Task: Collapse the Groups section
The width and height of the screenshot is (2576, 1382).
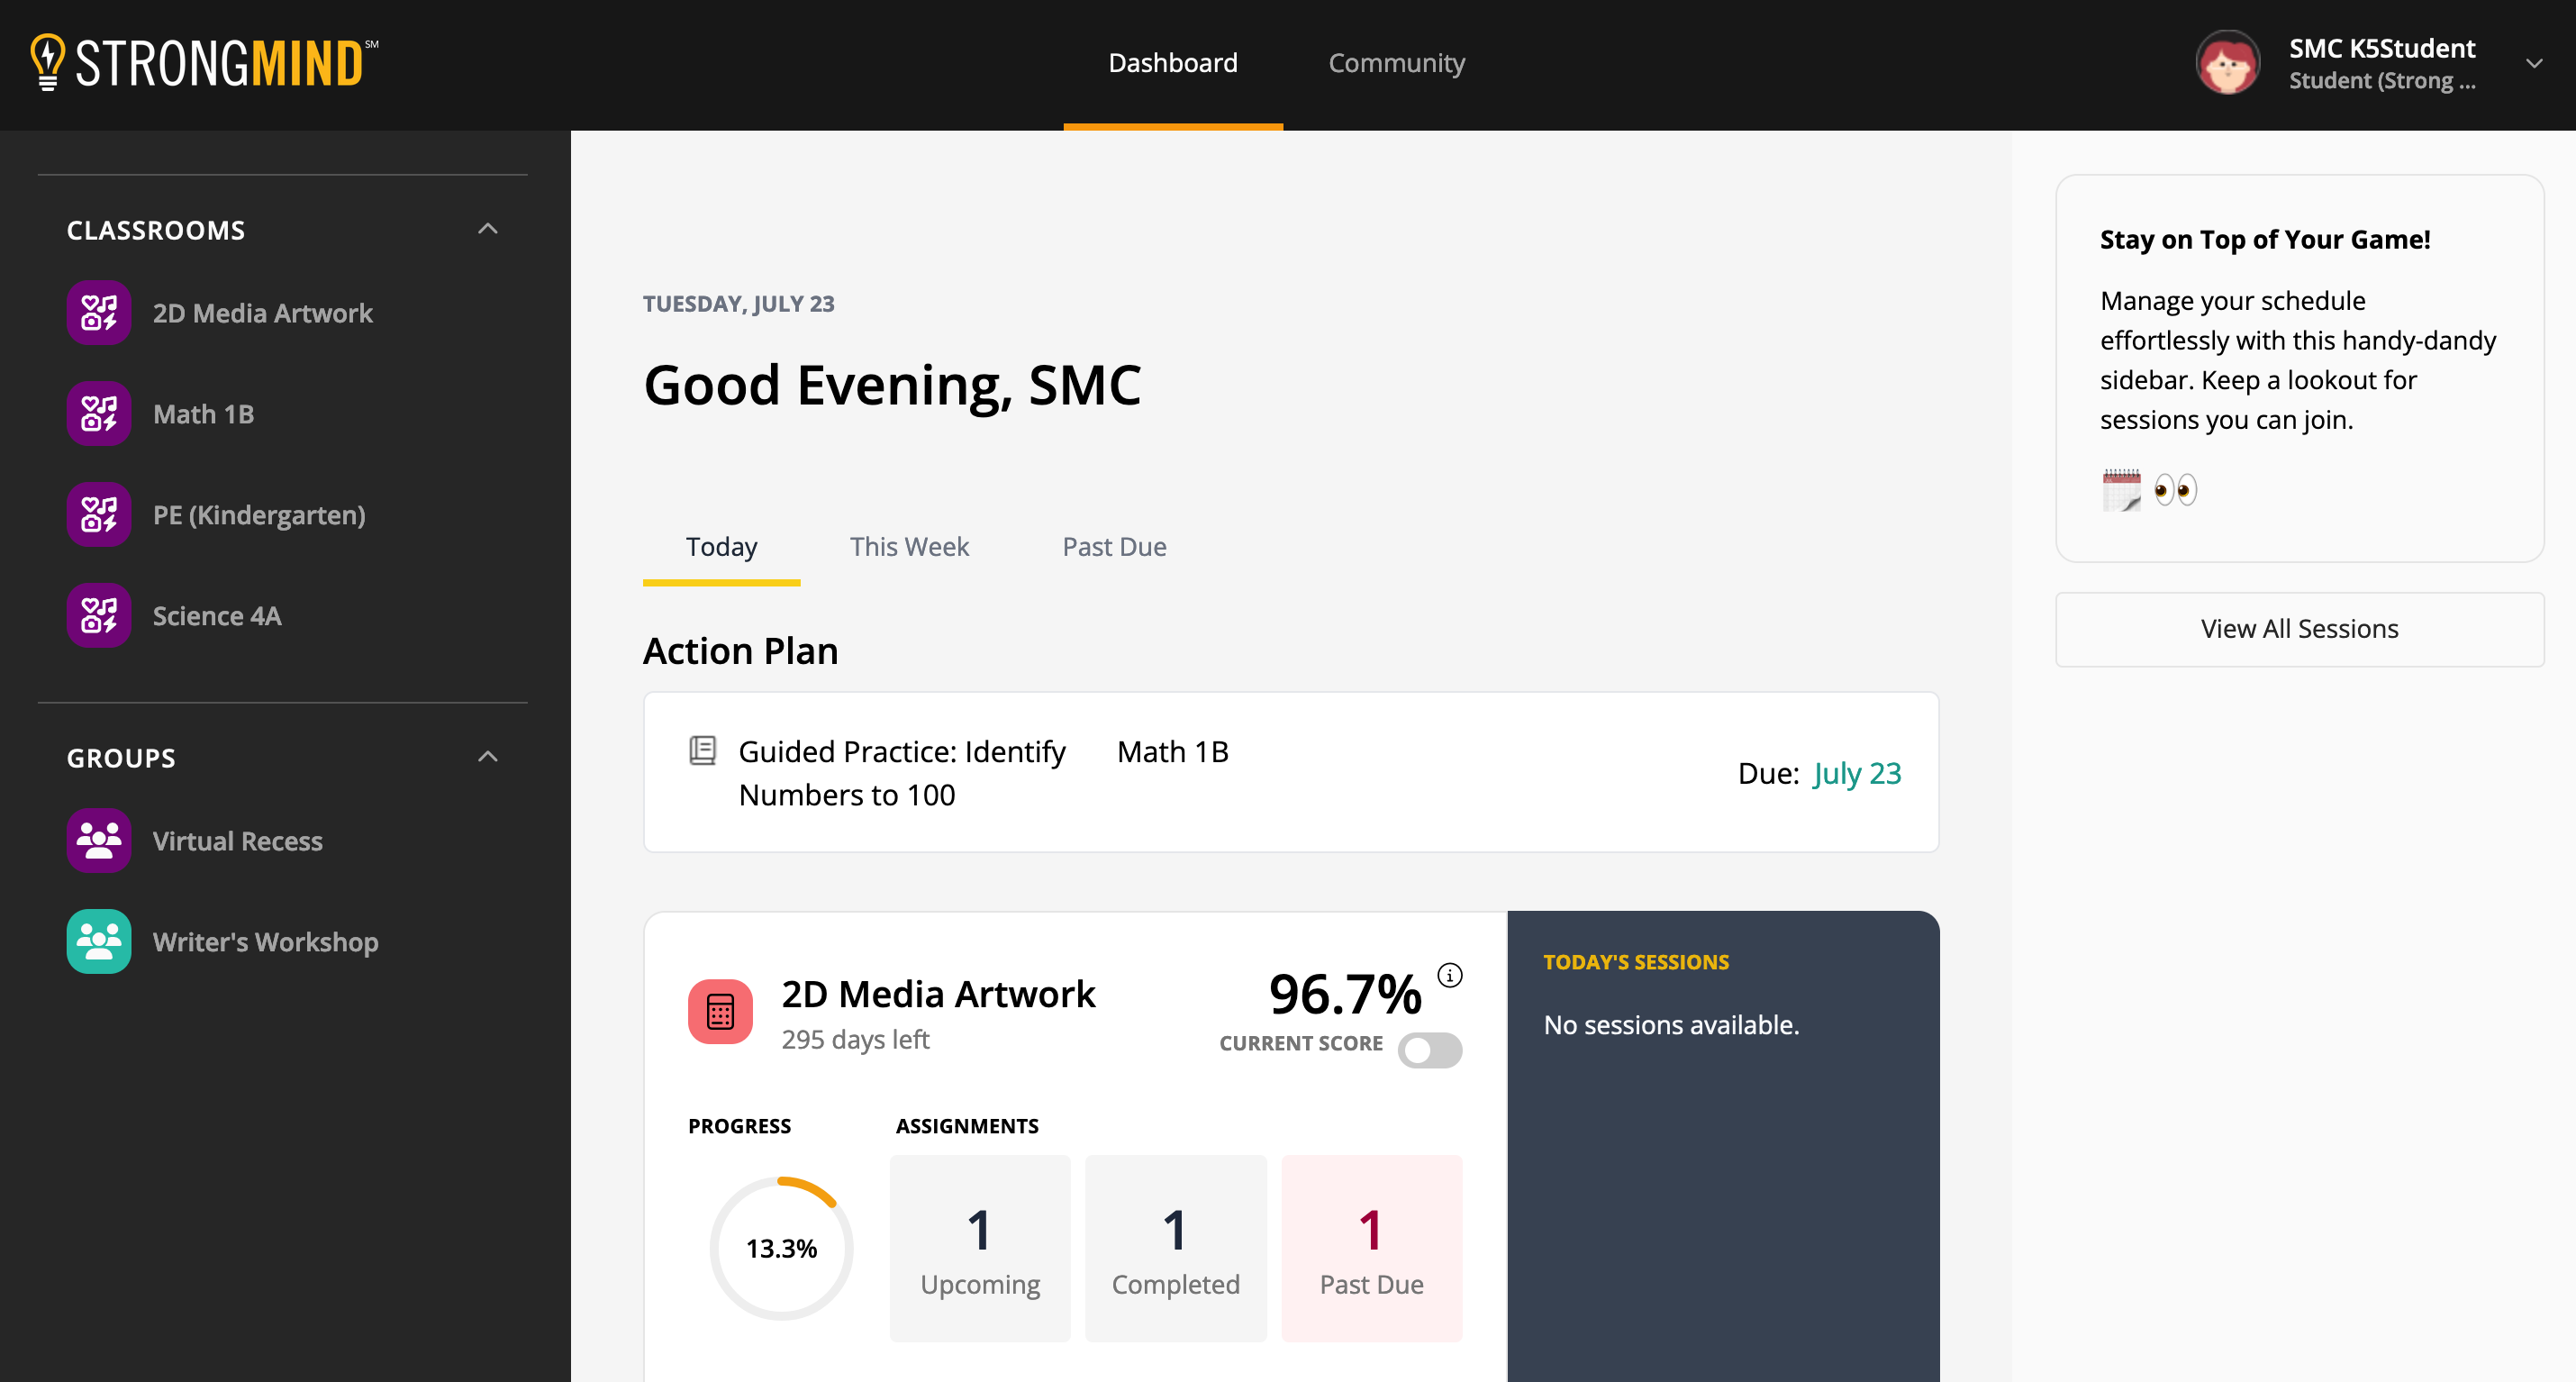Action: 487,757
